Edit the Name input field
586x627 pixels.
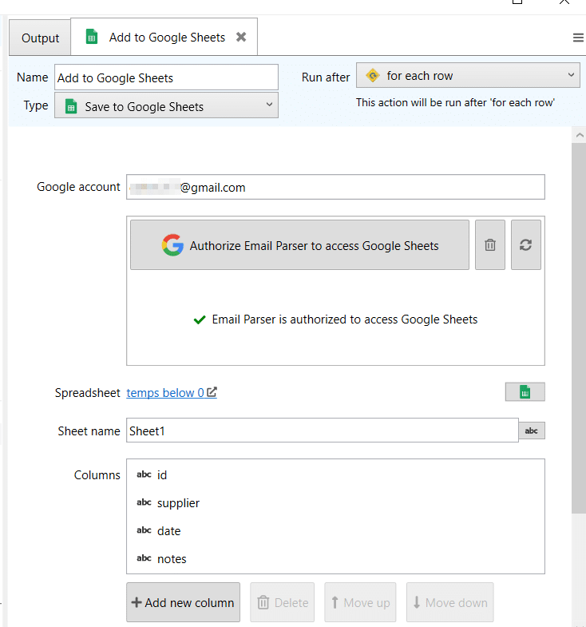click(166, 77)
